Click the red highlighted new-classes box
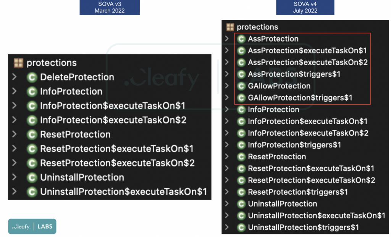 pyautogui.click(x=302, y=69)
